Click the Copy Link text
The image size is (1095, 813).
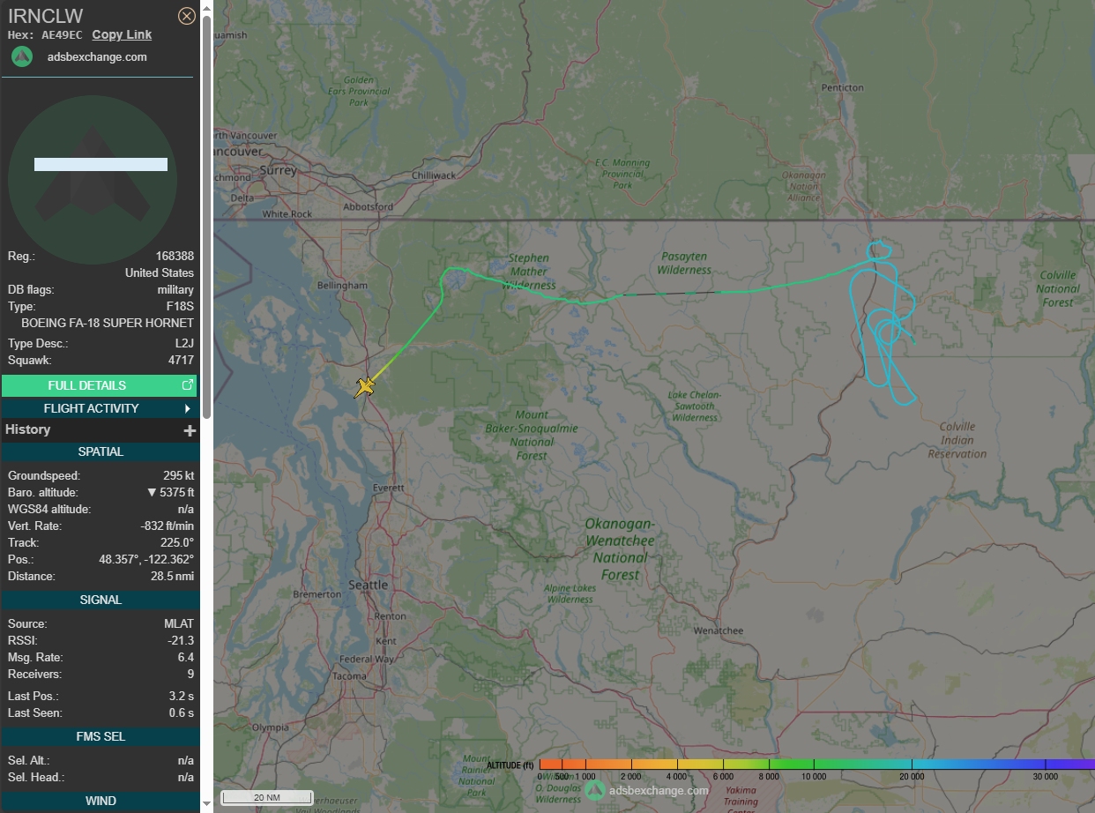point(122,34)
